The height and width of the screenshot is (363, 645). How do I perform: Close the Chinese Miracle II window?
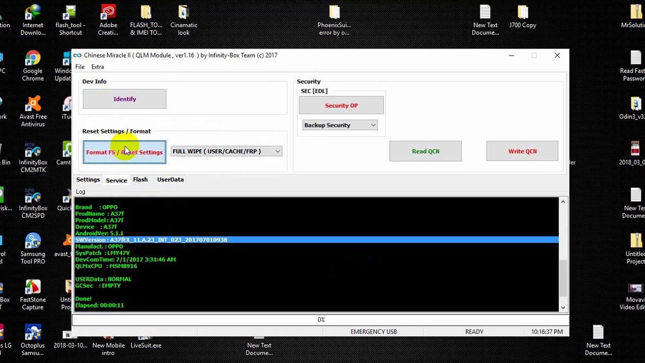coord(557,55)
